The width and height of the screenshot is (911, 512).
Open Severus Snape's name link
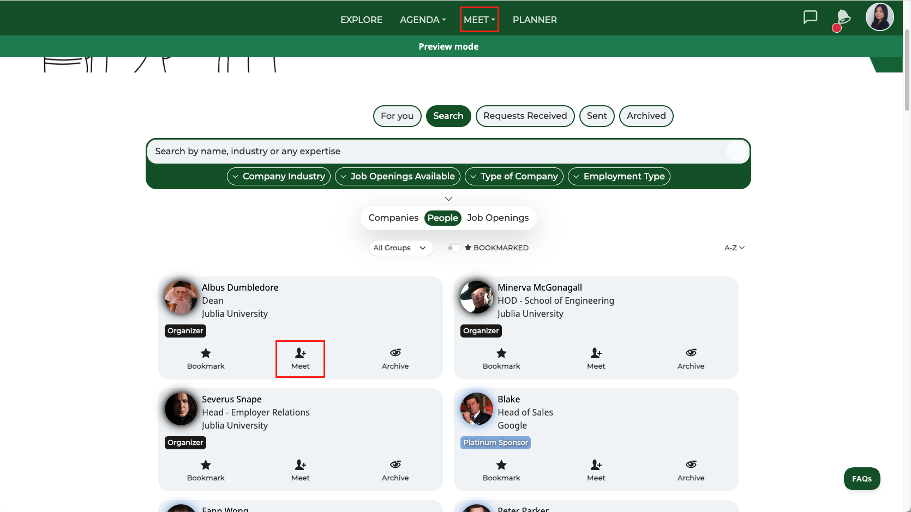(232, 399)
